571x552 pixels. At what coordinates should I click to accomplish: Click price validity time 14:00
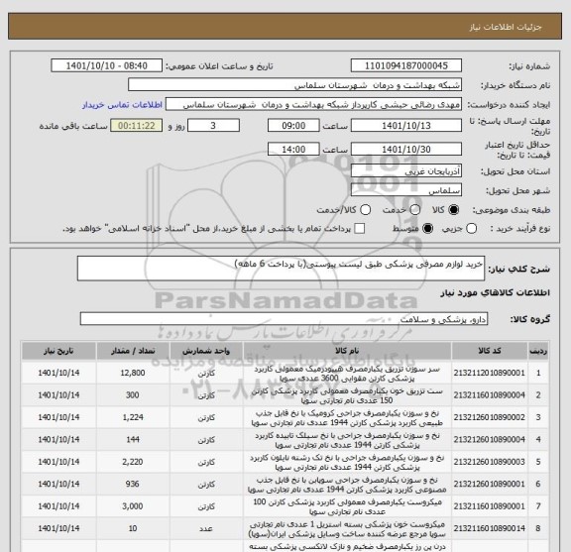click(x=293, y=150)
